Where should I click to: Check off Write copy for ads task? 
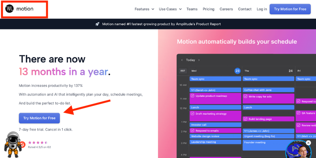245,96
